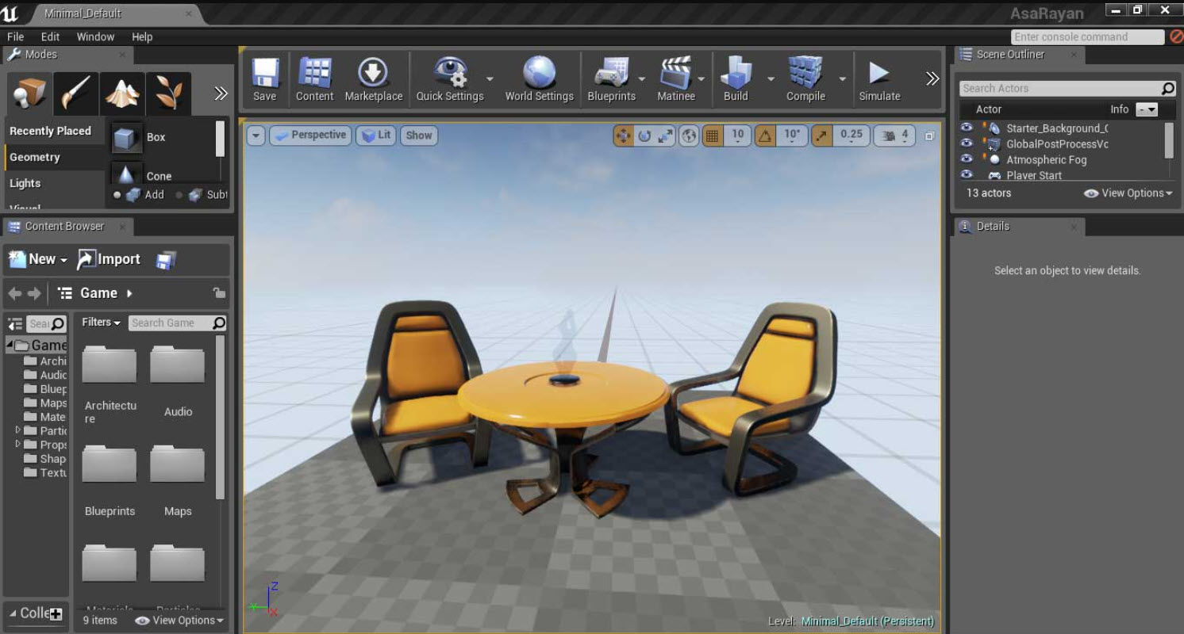Open World Settings from the toolbar
The image size is (1184, 634).
(x=540, y=79)
